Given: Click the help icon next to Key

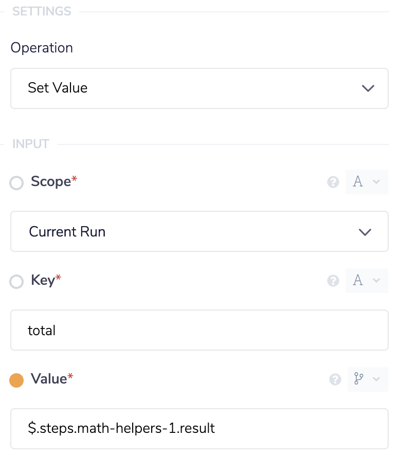Looking at the screenshot, I should tap(333, 281).
